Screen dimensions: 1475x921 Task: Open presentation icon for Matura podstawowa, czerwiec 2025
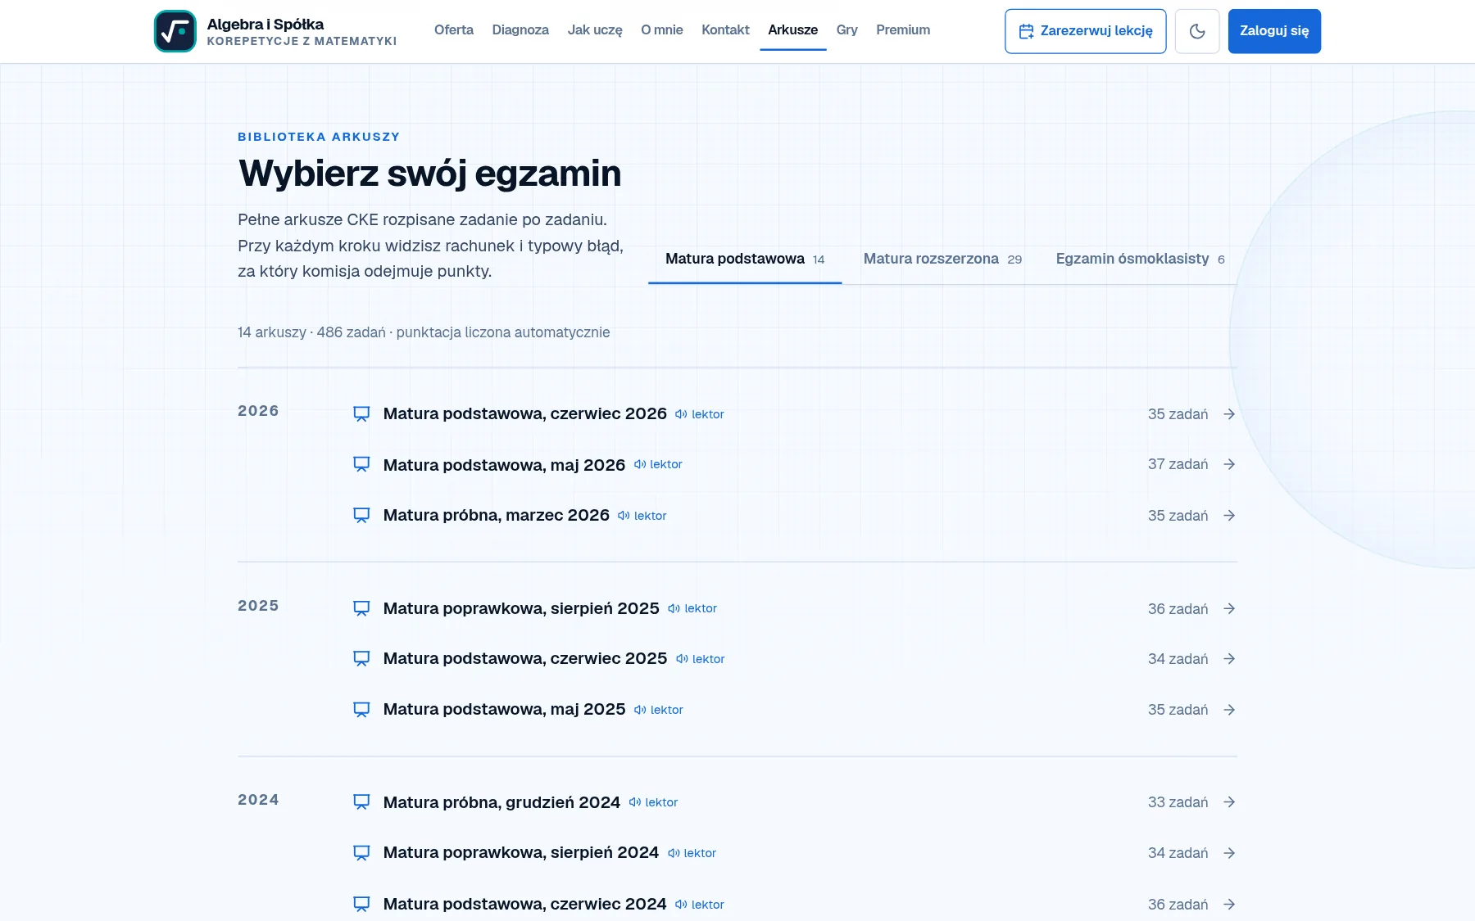[x=361, y=659]
